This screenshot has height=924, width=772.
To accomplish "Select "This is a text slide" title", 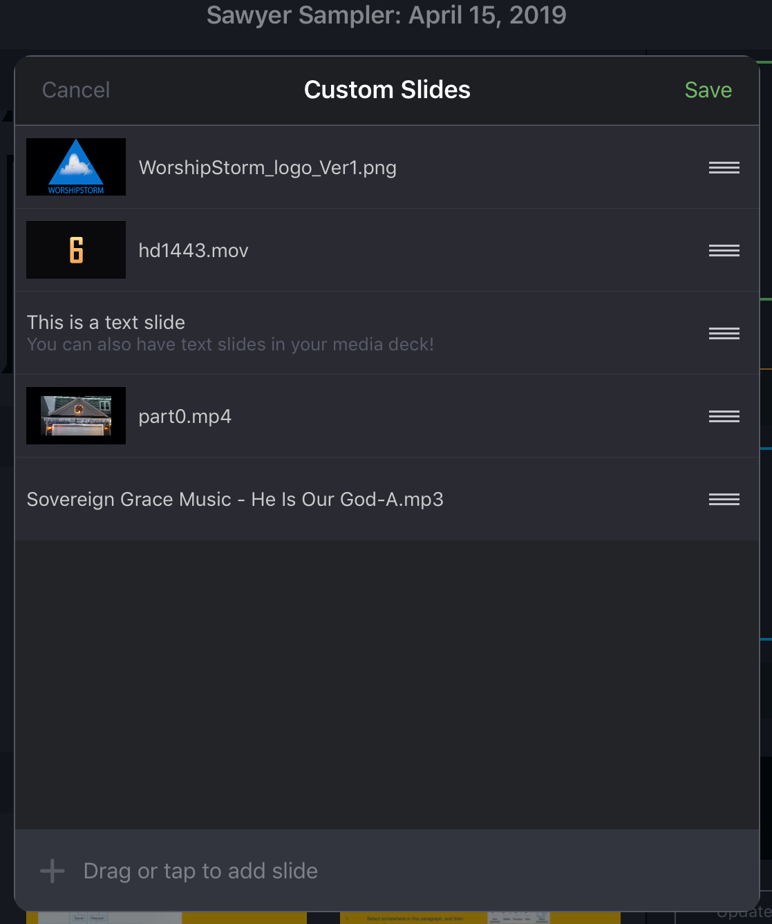I will (x=106, y=322).
